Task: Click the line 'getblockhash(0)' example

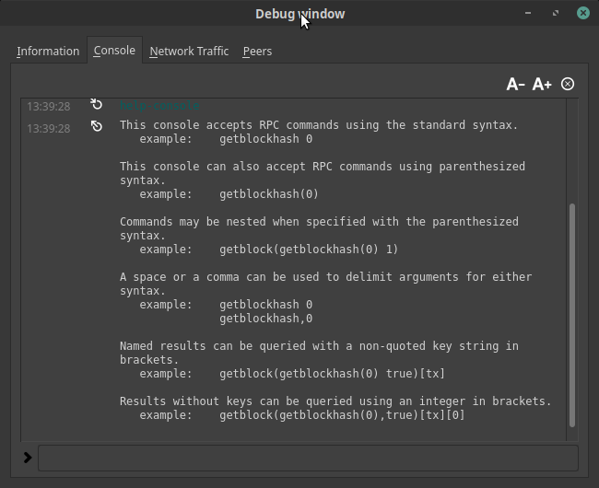Action: click(x=268, y=194)
